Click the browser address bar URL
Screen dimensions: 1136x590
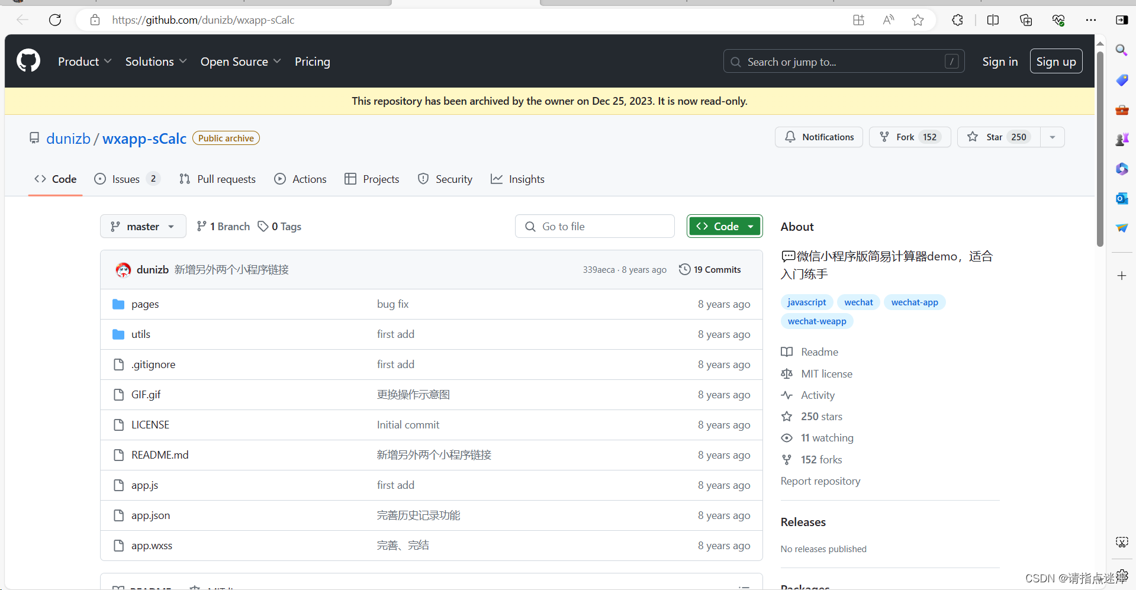[203, 20]
